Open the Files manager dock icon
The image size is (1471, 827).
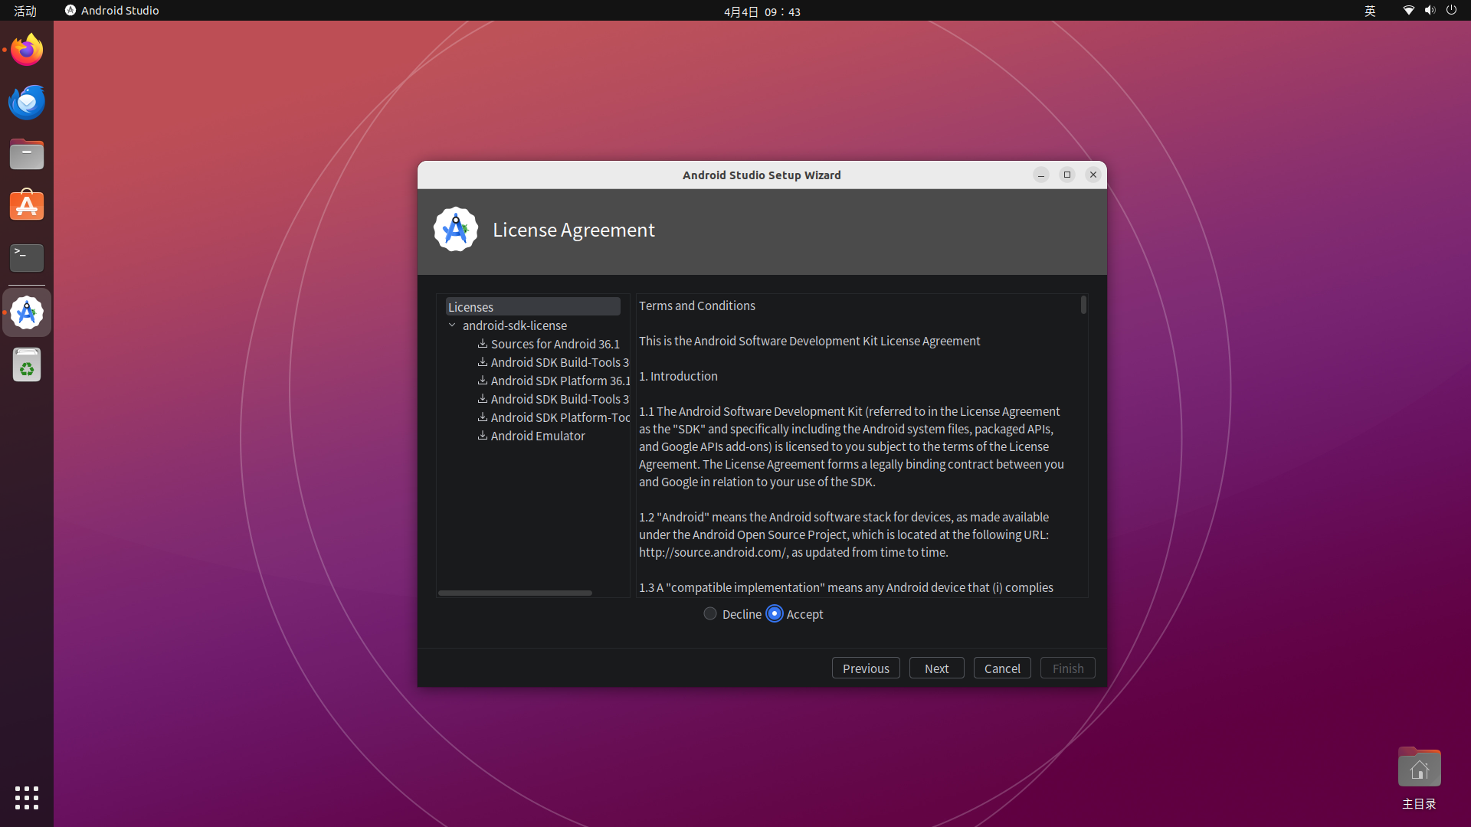click(27, 154)
